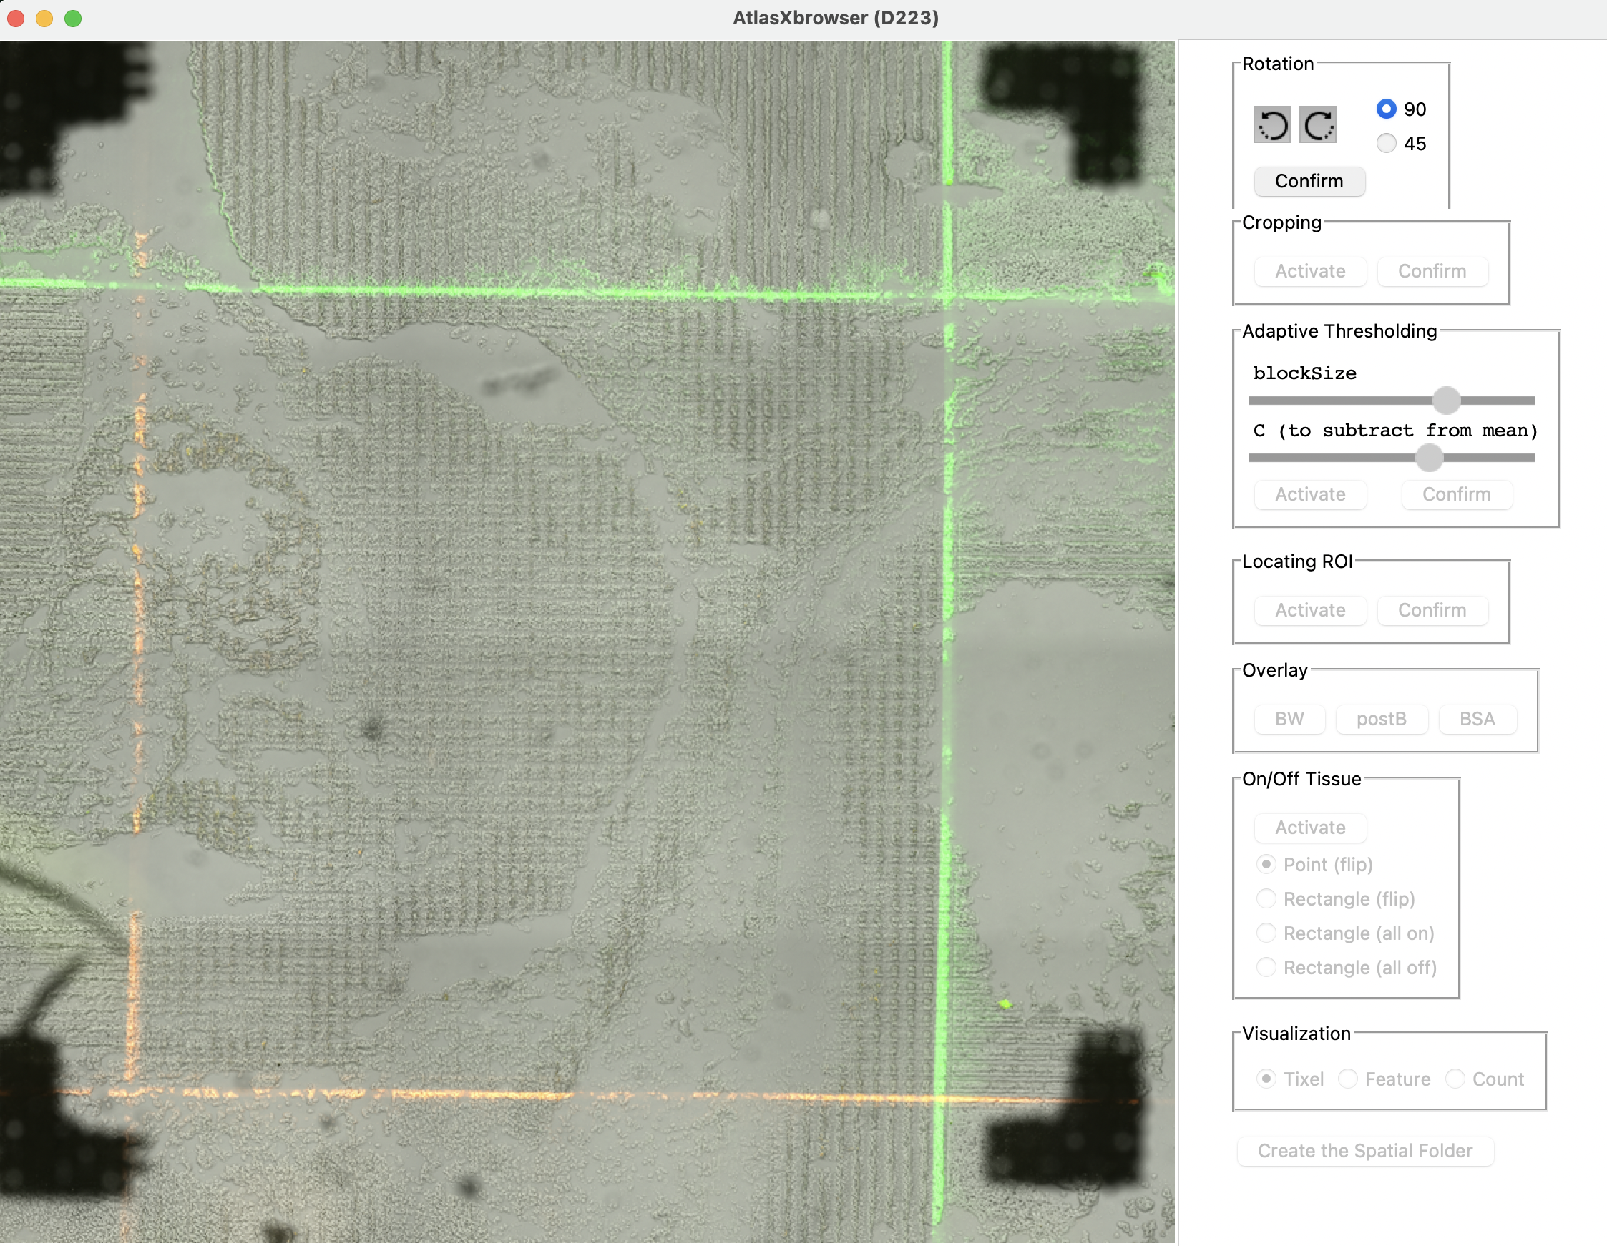Rotate image clockwise
1607x1246 pixels.
tap(1317, 124)
